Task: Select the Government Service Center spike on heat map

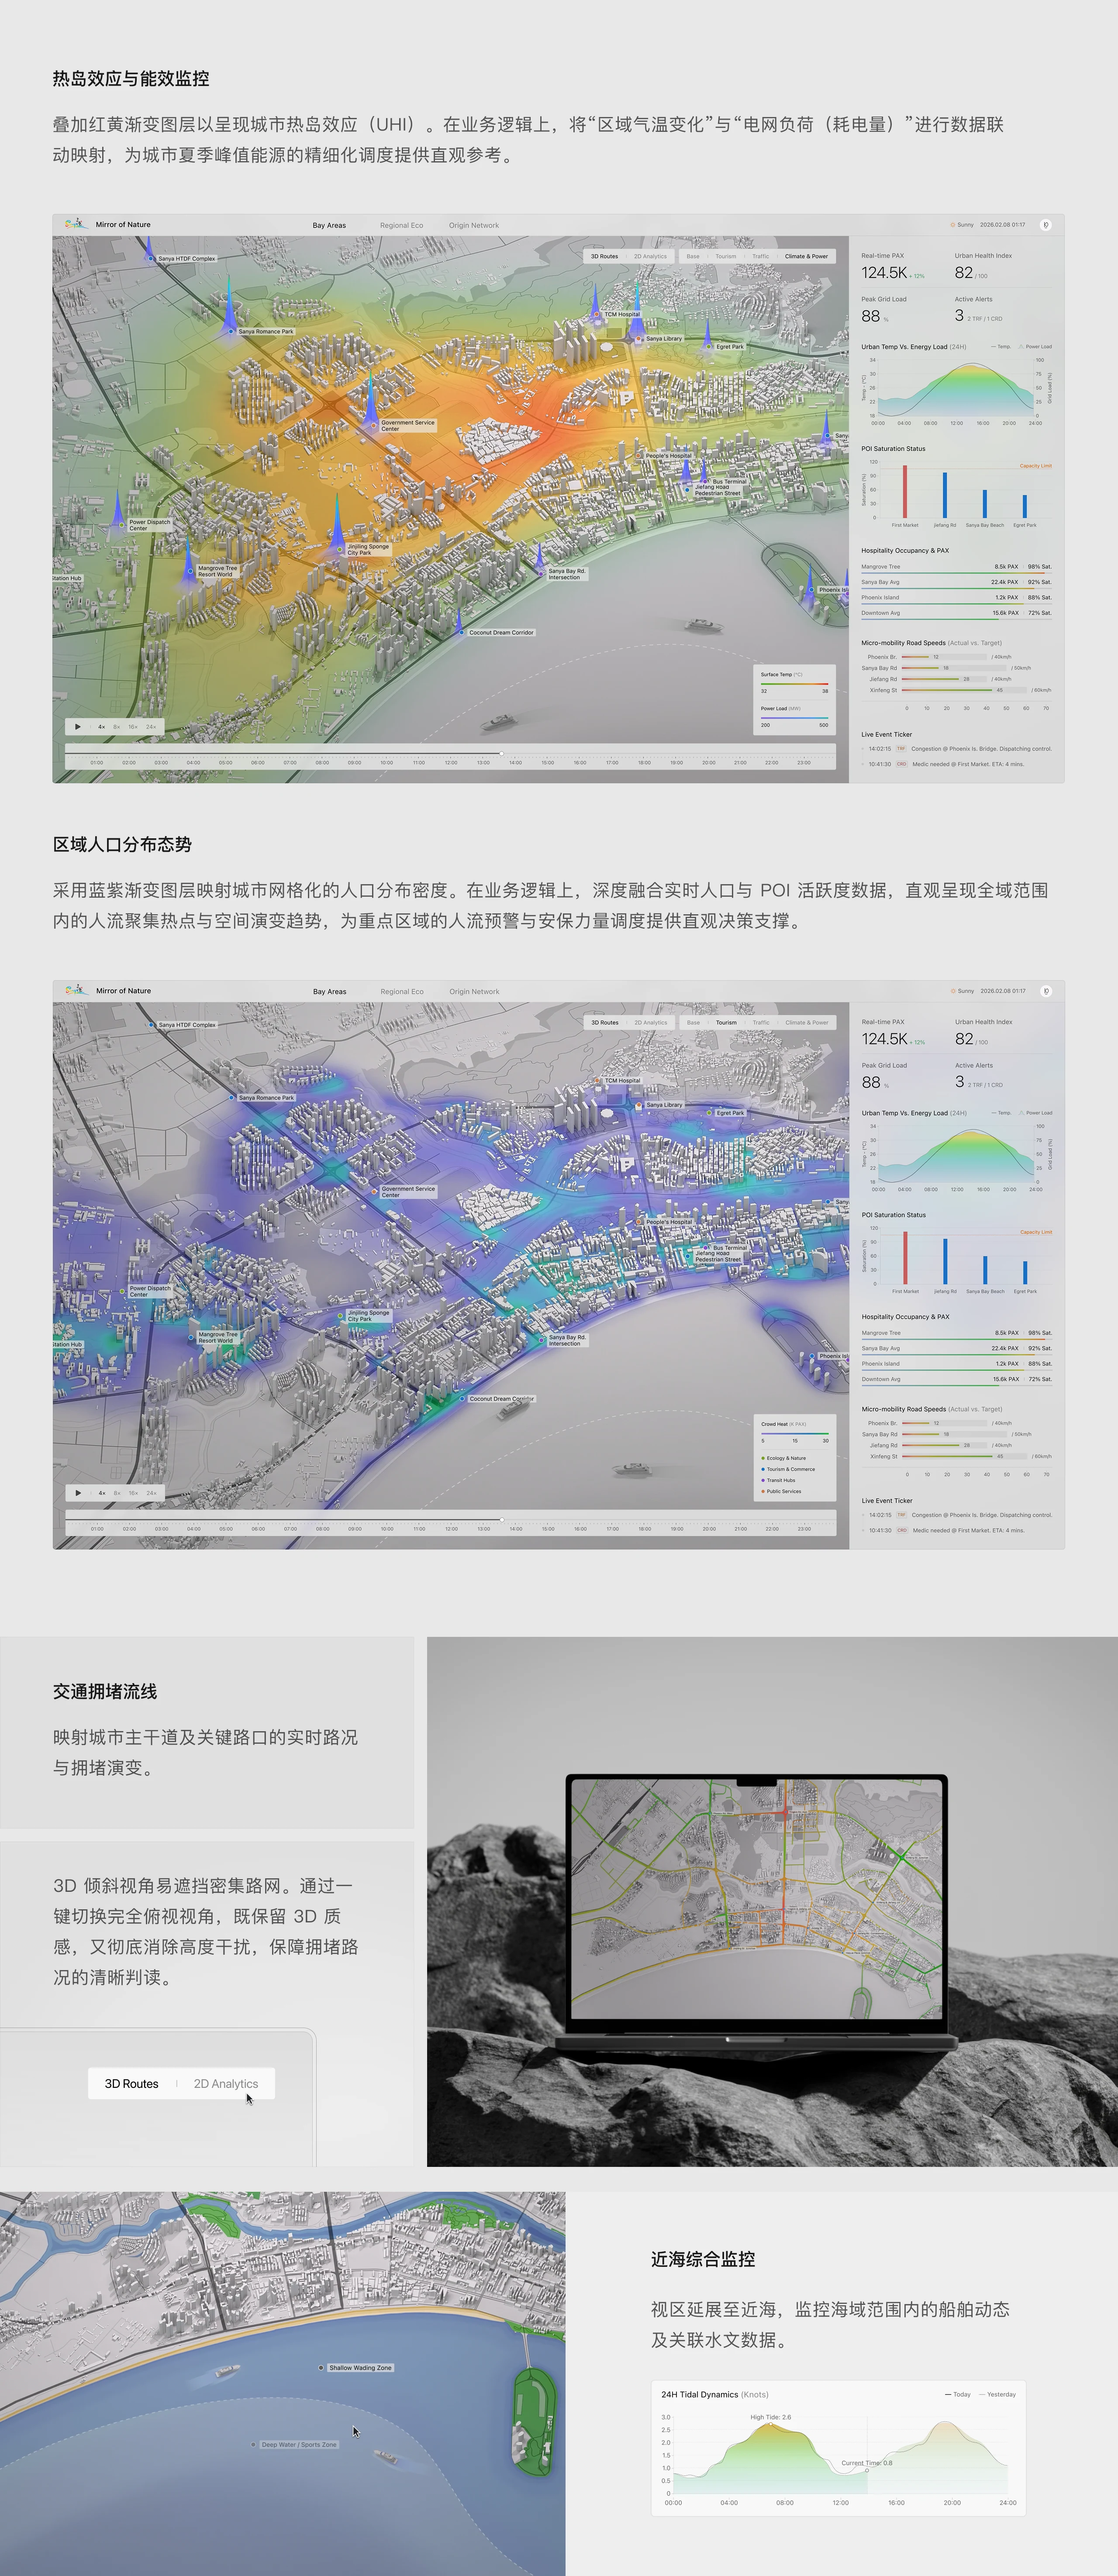Action: pyautogui.click(x=371, y=400)
